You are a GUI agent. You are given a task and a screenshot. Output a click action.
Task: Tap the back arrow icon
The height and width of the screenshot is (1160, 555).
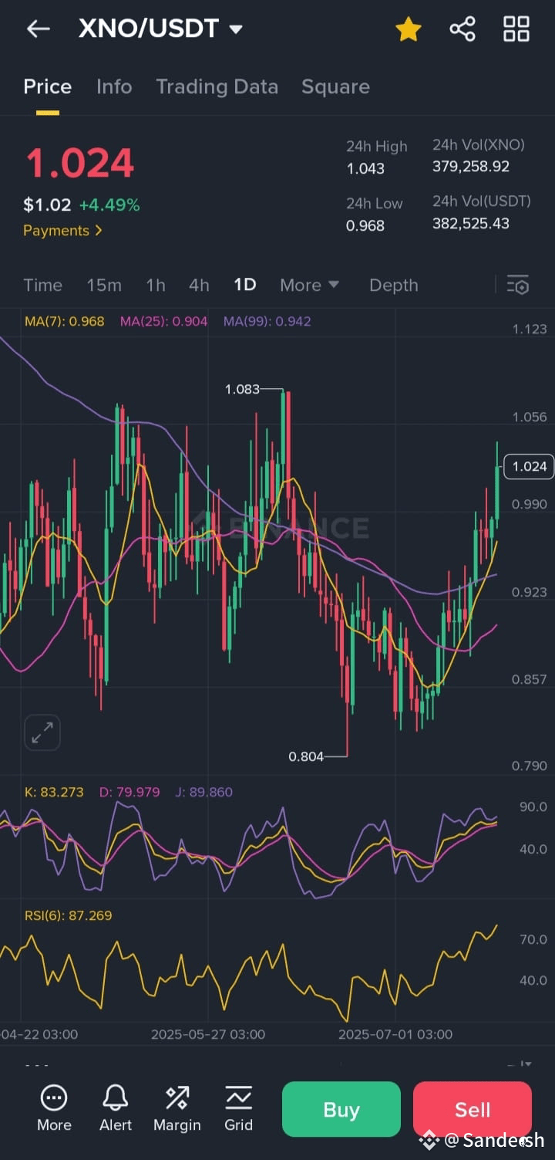coord(38,29)
